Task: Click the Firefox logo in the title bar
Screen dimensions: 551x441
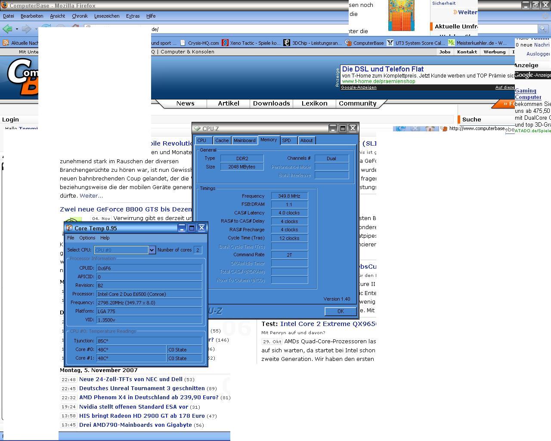Action: (4, 5)
